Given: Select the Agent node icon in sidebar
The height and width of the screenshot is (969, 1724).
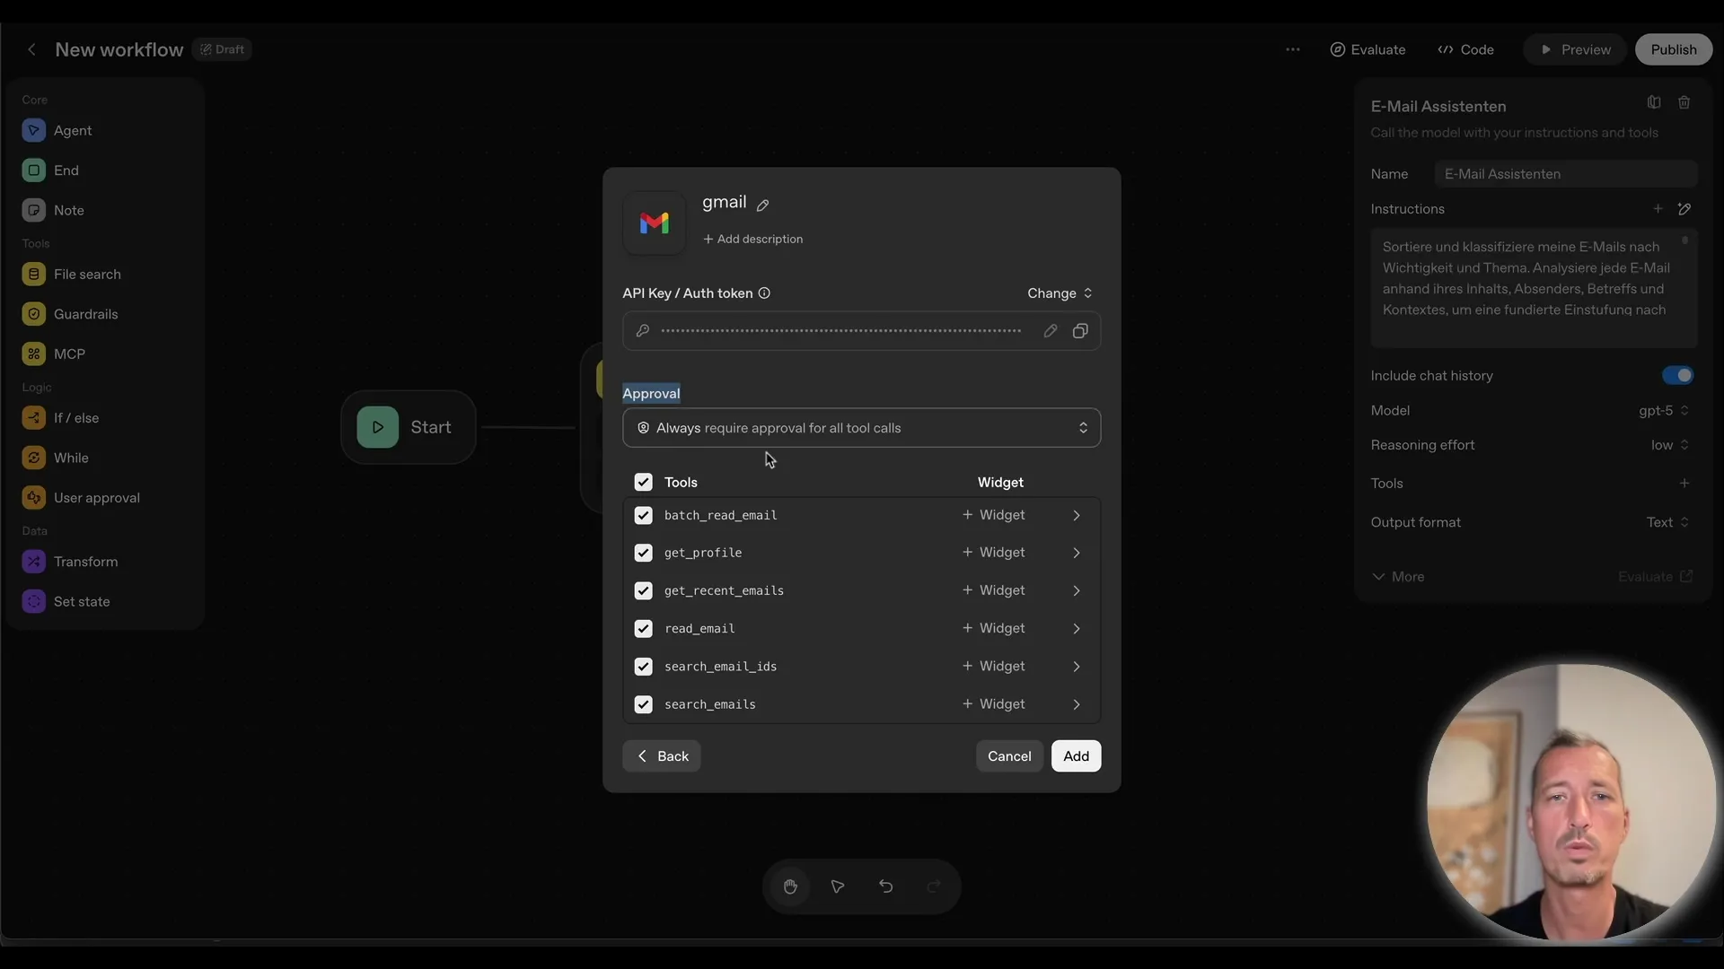Looking at the screenshot, I should pos(33,130).
